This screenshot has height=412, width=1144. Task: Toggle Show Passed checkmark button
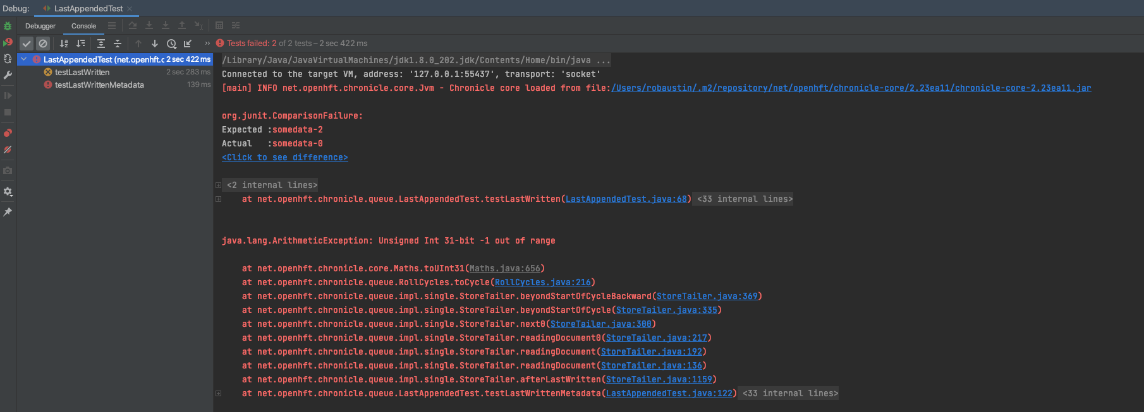click(27, 44)
